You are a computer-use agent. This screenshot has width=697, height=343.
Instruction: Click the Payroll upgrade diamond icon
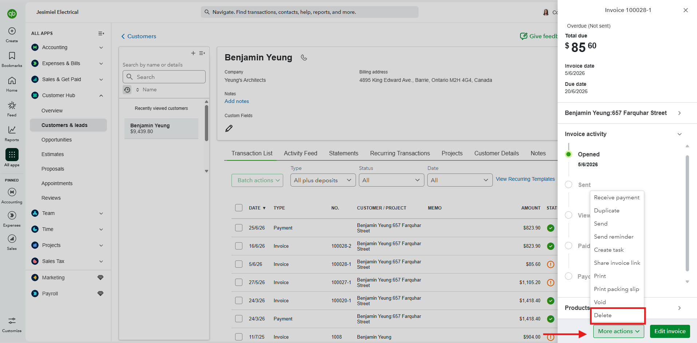(x=100, y=294)
